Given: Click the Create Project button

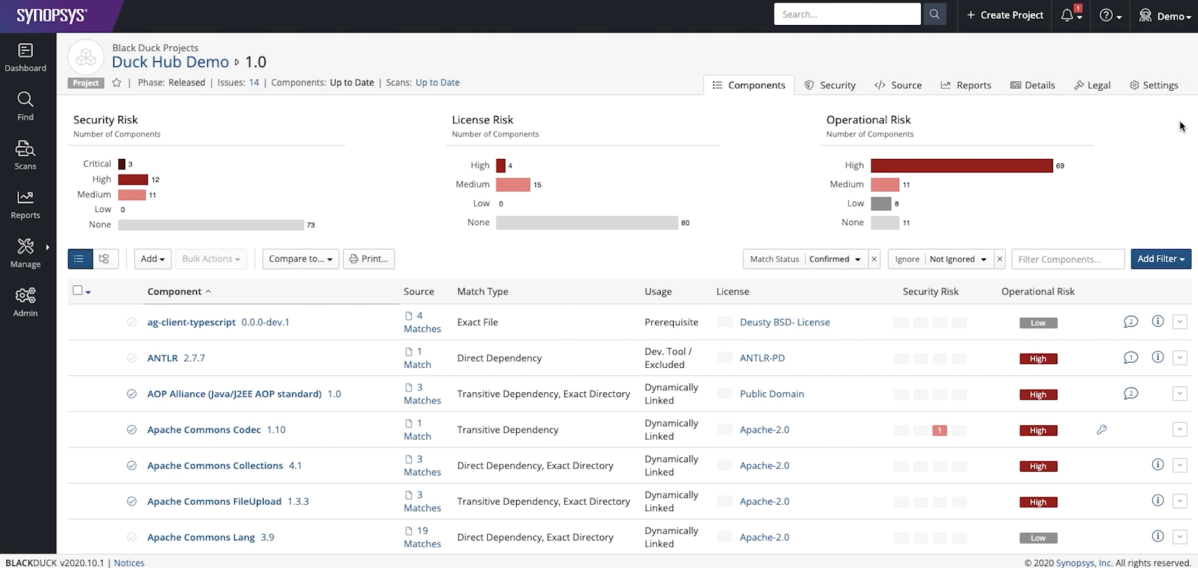Looking at the screenshot, I should pos(1005,15).
